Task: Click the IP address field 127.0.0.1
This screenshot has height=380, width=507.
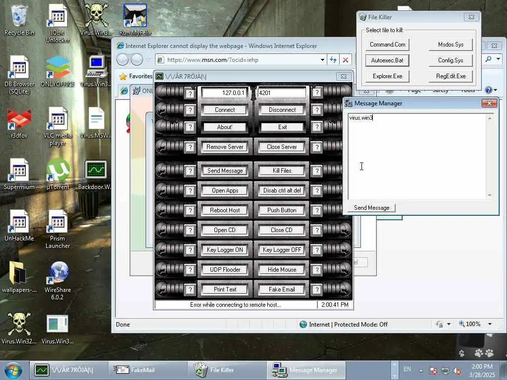Action: pyautogui.click(x=225, y=93)
